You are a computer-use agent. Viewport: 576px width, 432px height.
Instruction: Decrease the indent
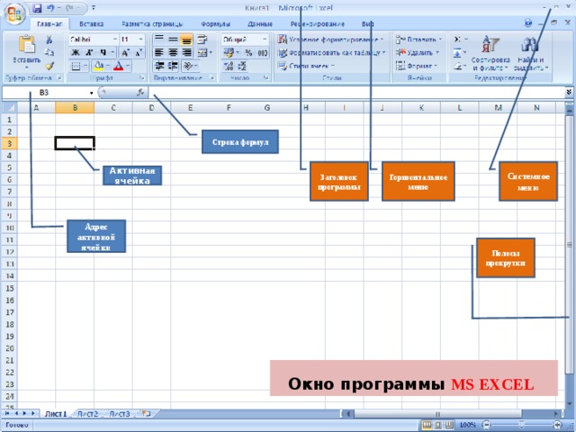(x=159, y=66)
